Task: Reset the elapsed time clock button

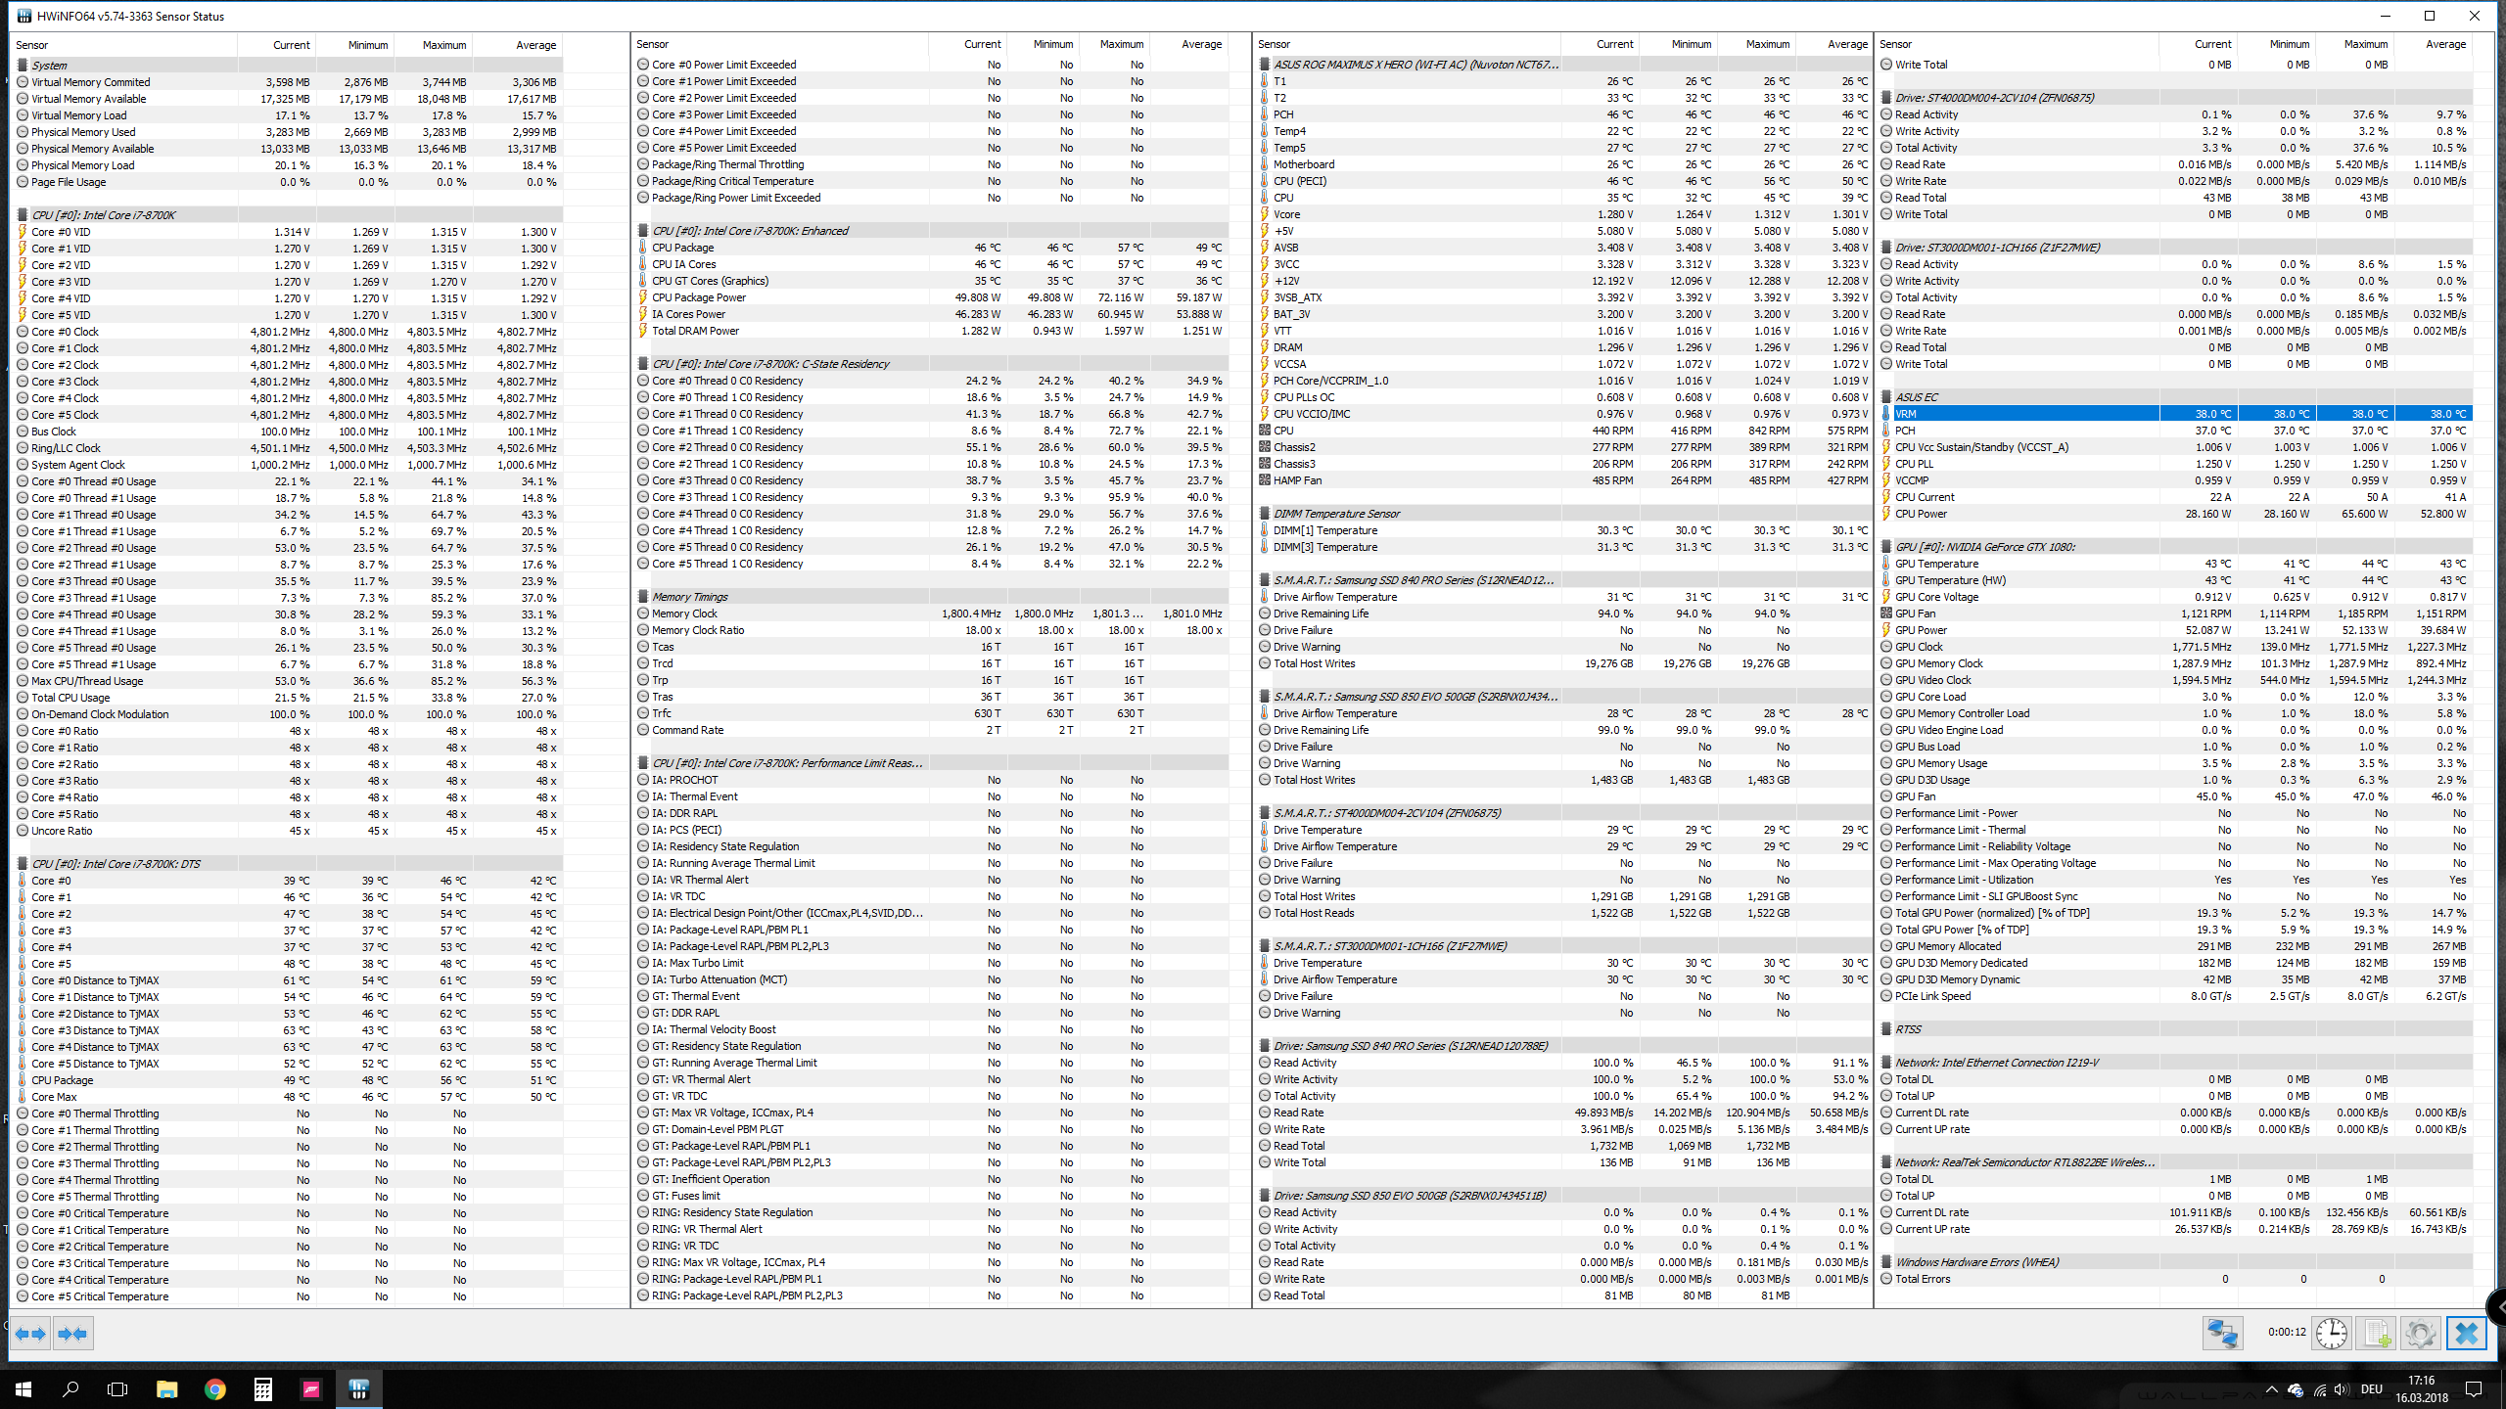Action: pos(2332,1334)
